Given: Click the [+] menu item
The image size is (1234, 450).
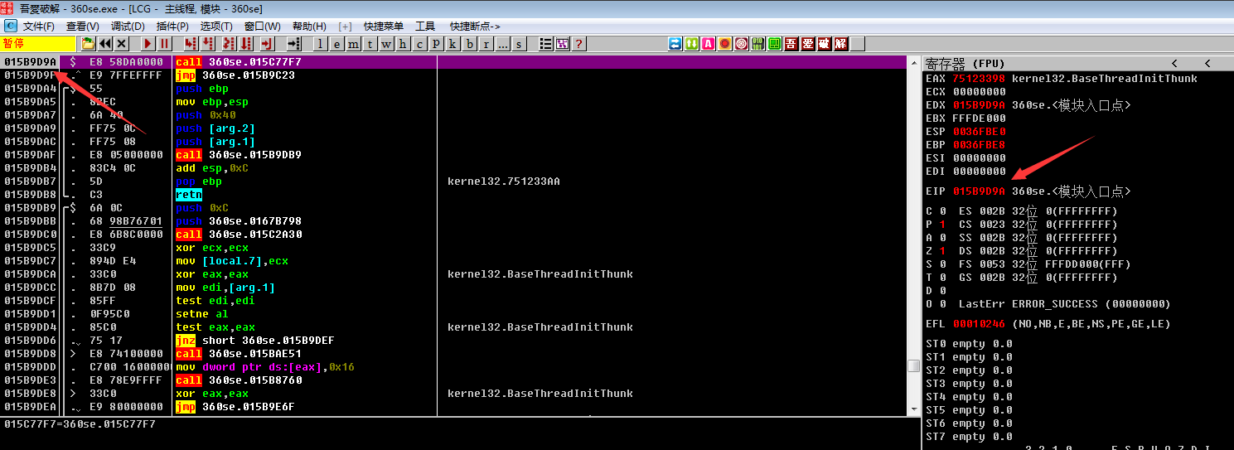Looking at the screenshot, I should pyautogui.click(x=345, y=27).
